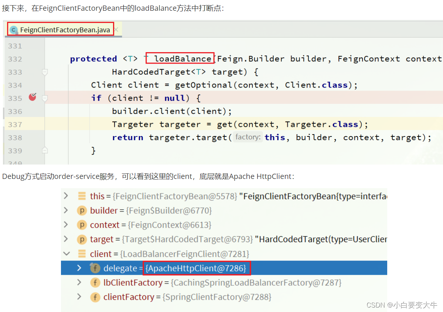The height and width of the screenshot is (312, 443).
Task: Select the clientFactory SpringClientFactory@7288 row
Action: (224, 297)
